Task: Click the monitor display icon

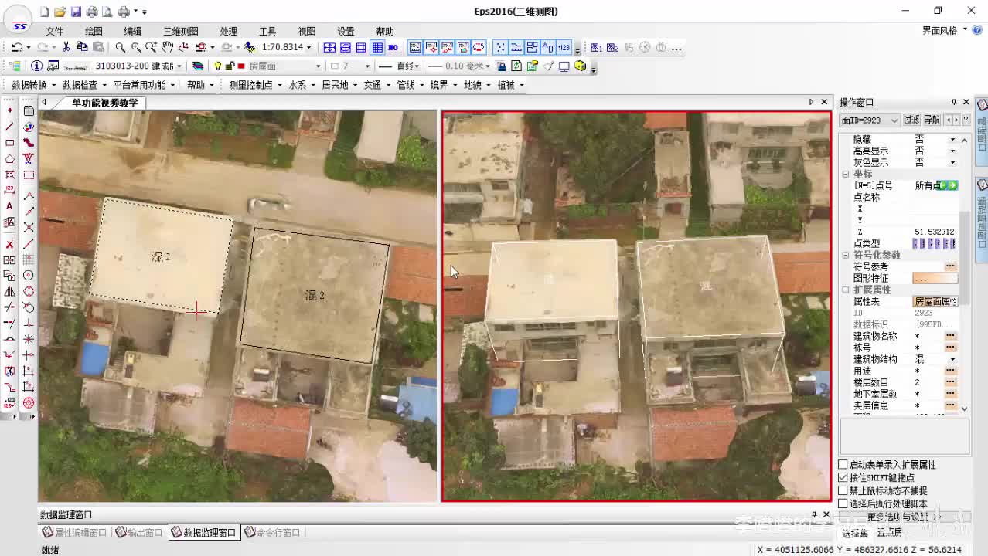Action: (564, 66)
